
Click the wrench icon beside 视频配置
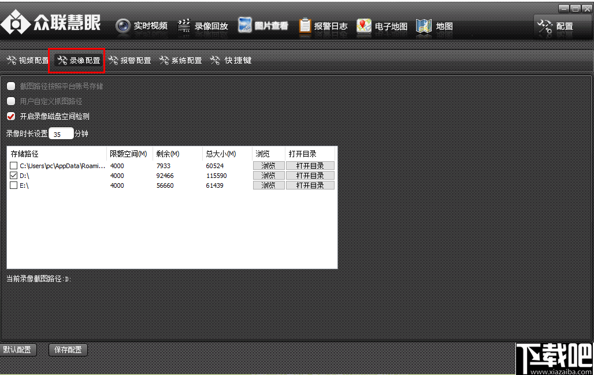click(12, 60)
